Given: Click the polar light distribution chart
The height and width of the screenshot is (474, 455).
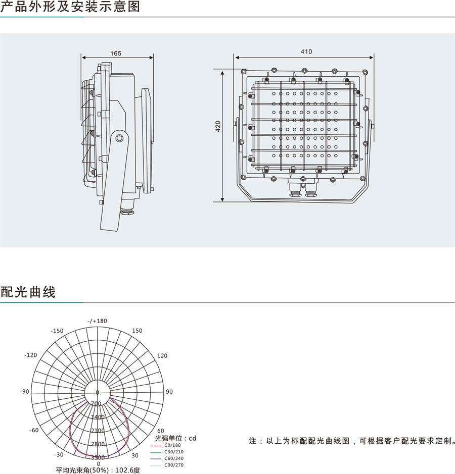Looking at the screenshot, I should click(98, 392).
